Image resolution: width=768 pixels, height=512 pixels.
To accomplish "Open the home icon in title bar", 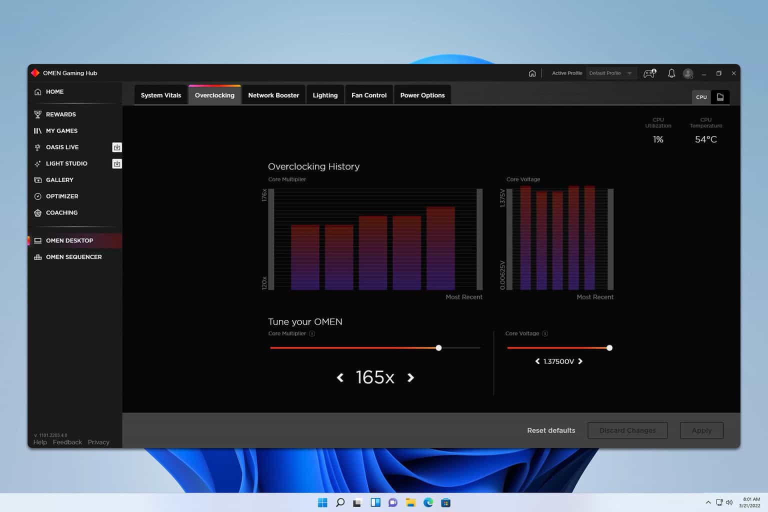I will click(532, 73).
